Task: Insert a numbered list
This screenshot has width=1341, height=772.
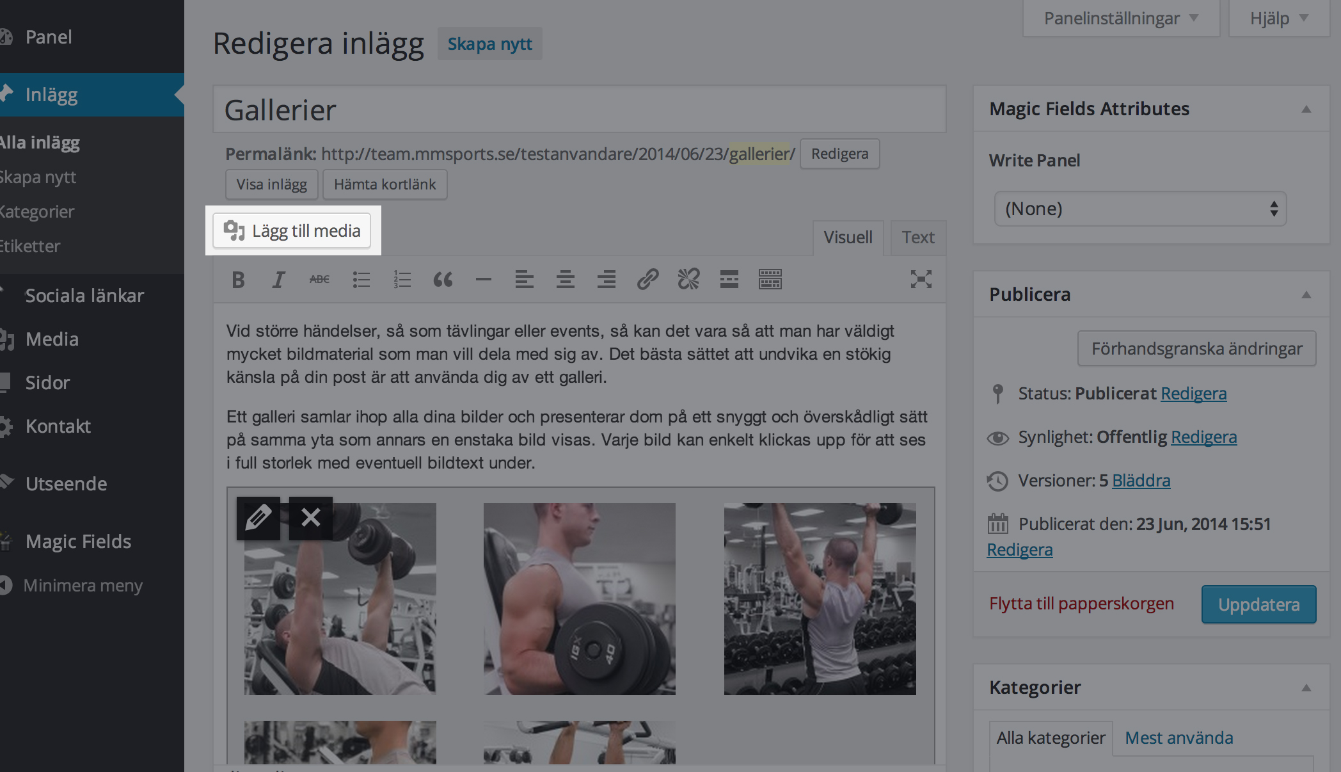Action: 402,280
